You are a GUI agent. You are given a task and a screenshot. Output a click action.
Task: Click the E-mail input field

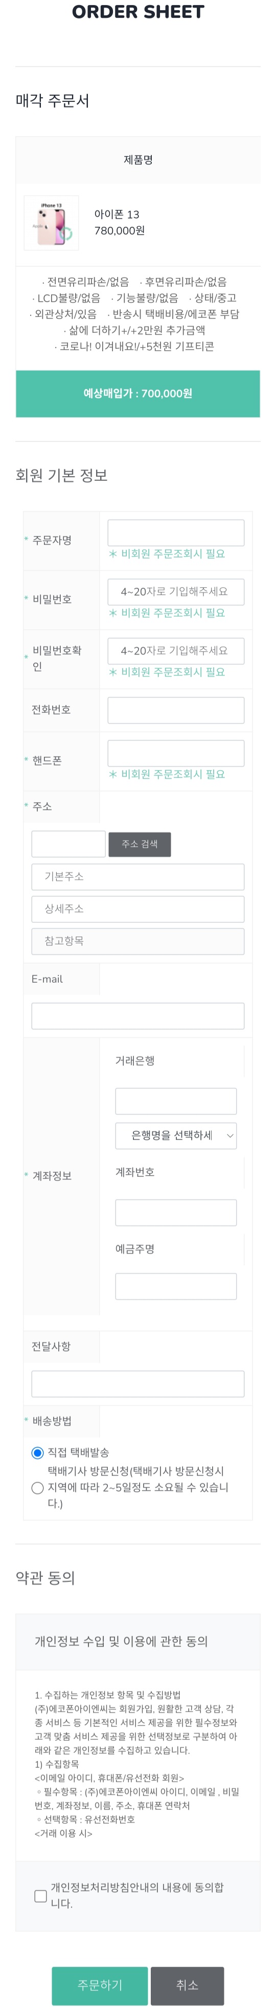tap(137, 1016)
